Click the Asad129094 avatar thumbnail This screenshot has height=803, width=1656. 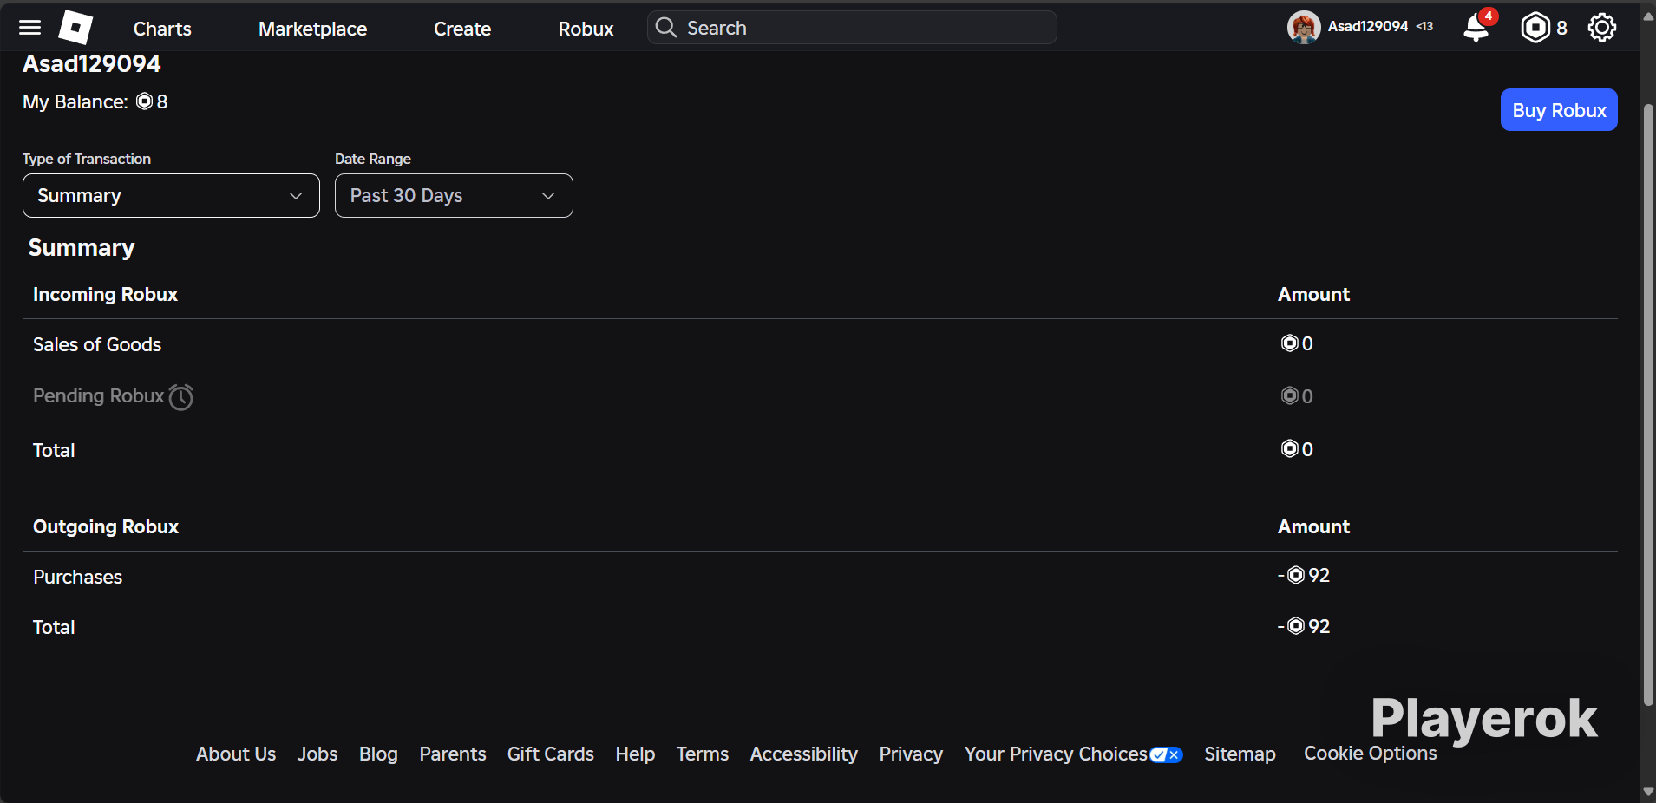coord(1304,28)
